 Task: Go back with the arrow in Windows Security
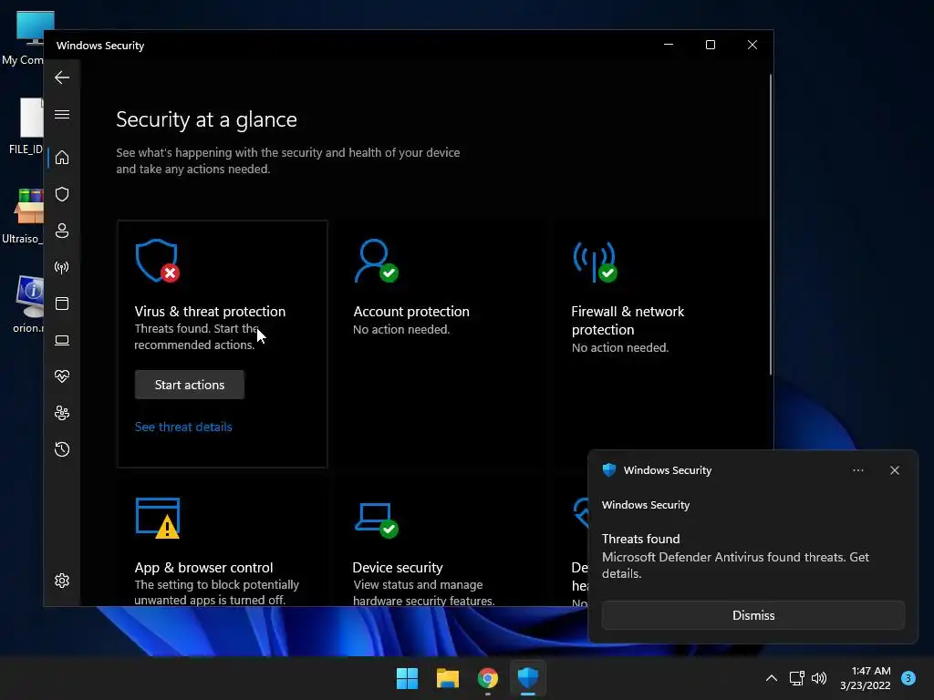coord(62,77)
